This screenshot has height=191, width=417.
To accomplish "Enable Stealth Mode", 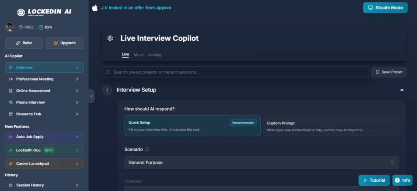I will (x=385, y=8).
